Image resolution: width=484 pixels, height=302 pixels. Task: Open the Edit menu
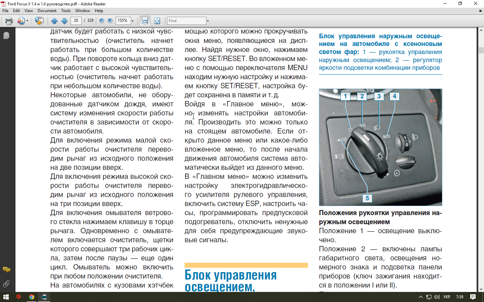click(16, 11)
